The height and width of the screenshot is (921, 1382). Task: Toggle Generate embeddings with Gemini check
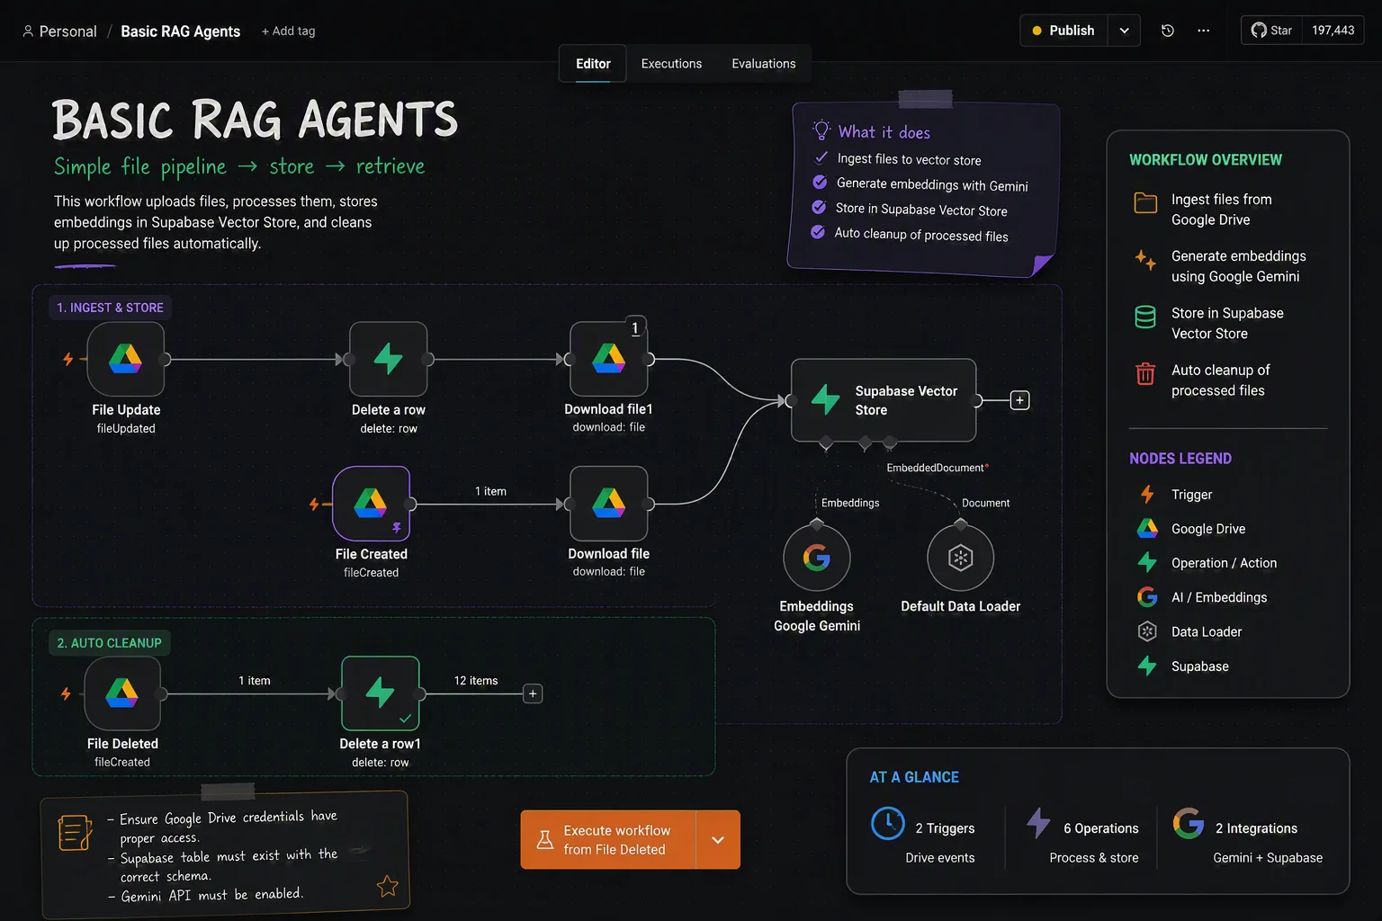coord(820,182)
